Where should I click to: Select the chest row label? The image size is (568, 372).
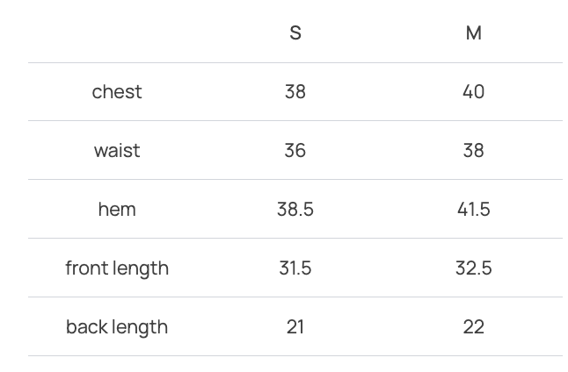pyautogui.click(x=117, y=92)
